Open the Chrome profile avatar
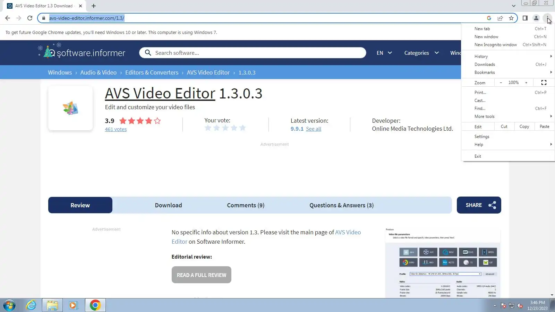Viewport: 555px width, 312px height. click(x=536, y=18)
